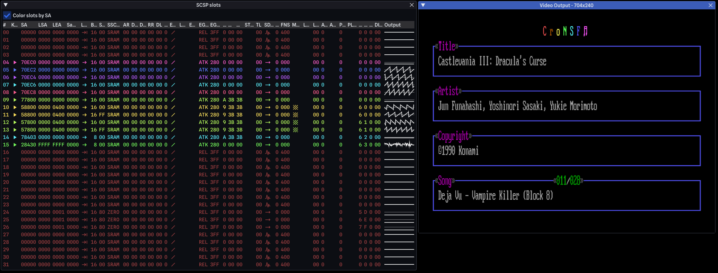Viewport: 718px width, 273px height.
Task: Click the LEA column header
Action: coord(57,25)
